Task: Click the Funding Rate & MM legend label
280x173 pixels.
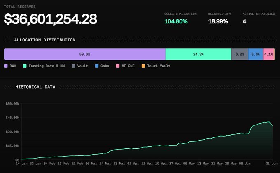Action: (x=47, y=66)
